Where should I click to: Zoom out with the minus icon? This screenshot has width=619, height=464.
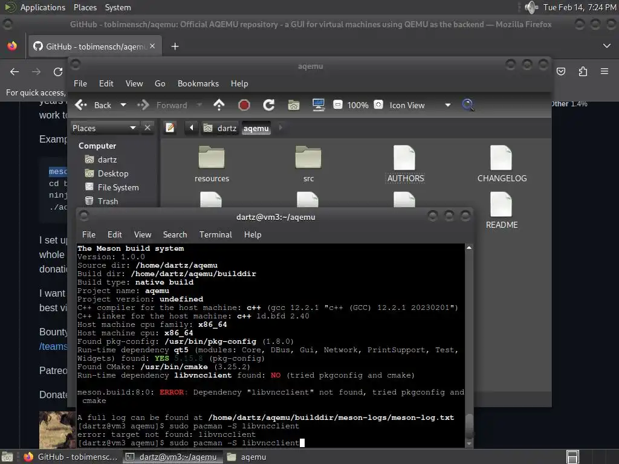click(338, 105)
